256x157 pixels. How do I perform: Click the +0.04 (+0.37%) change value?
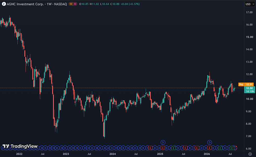click(x=130, y=4)
